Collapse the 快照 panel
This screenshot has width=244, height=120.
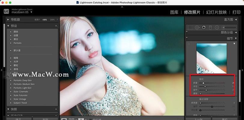pos(8,109)
